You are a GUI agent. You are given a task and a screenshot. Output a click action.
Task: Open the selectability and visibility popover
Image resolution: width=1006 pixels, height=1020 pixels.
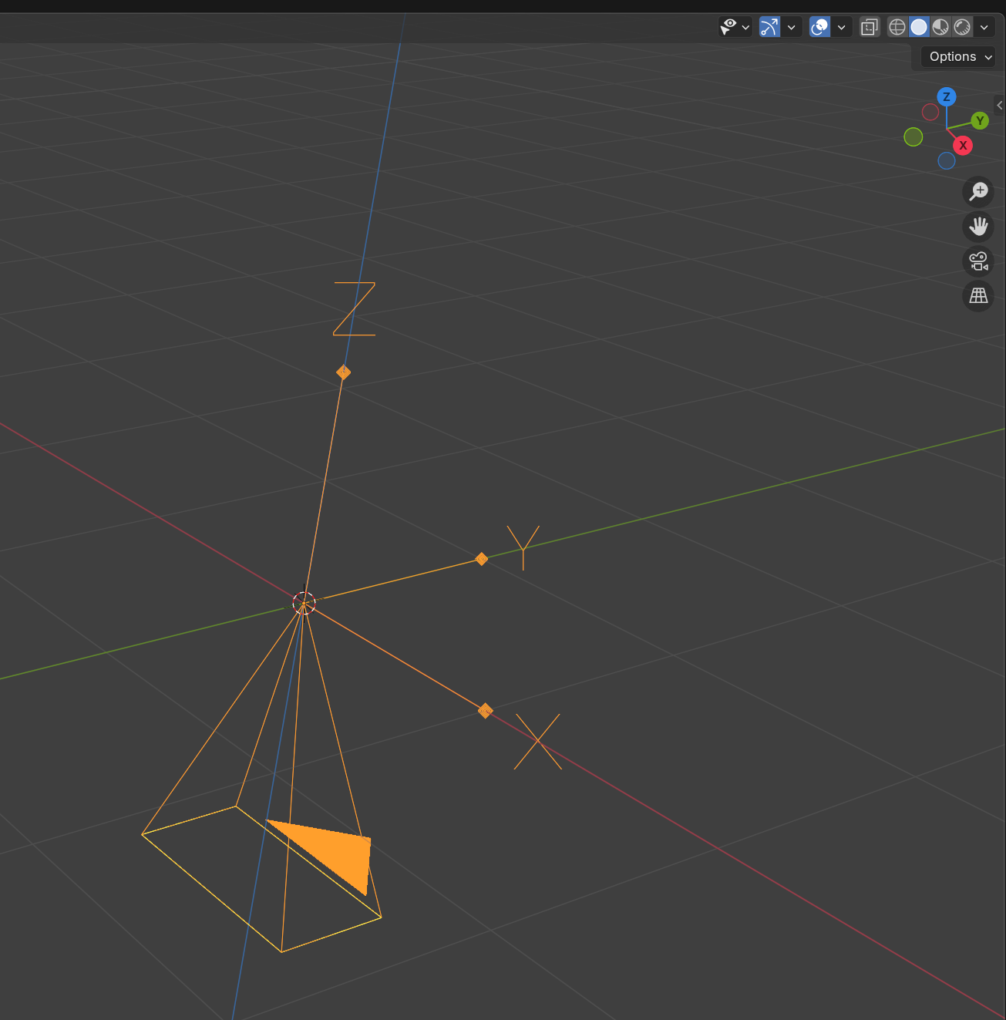[x=735, y=27]
